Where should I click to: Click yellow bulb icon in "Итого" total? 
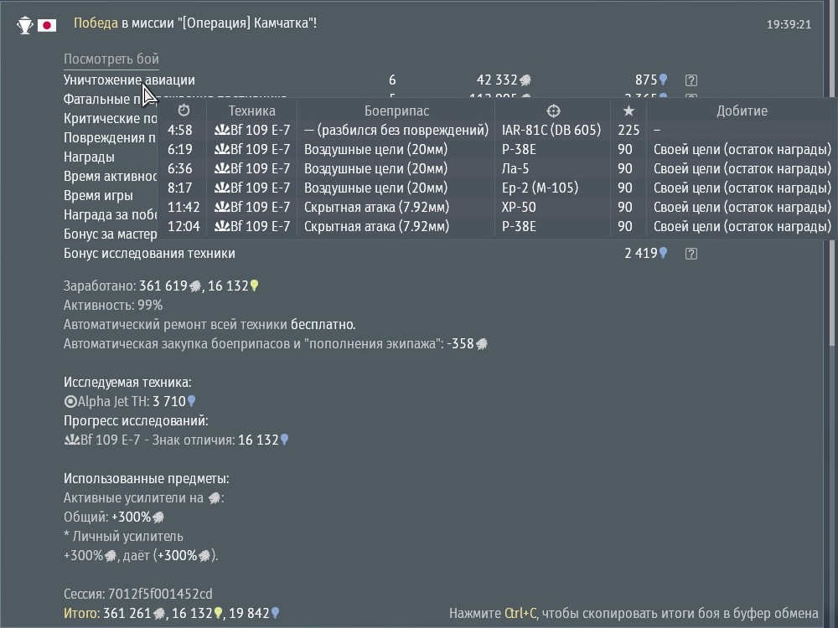click(x=218, y=613)
